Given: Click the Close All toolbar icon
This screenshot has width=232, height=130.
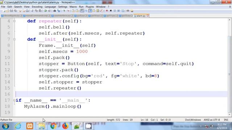Looking at the screenshot, I should pos(24,11).
